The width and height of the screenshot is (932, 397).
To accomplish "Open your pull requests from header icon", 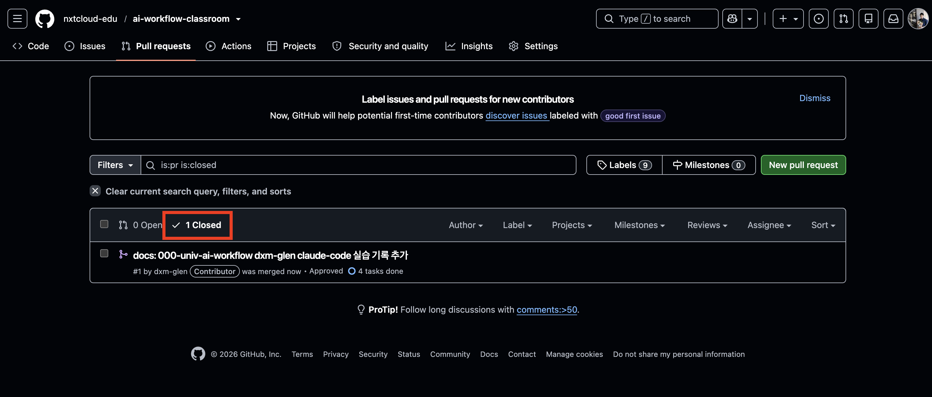I will point(843,18).
